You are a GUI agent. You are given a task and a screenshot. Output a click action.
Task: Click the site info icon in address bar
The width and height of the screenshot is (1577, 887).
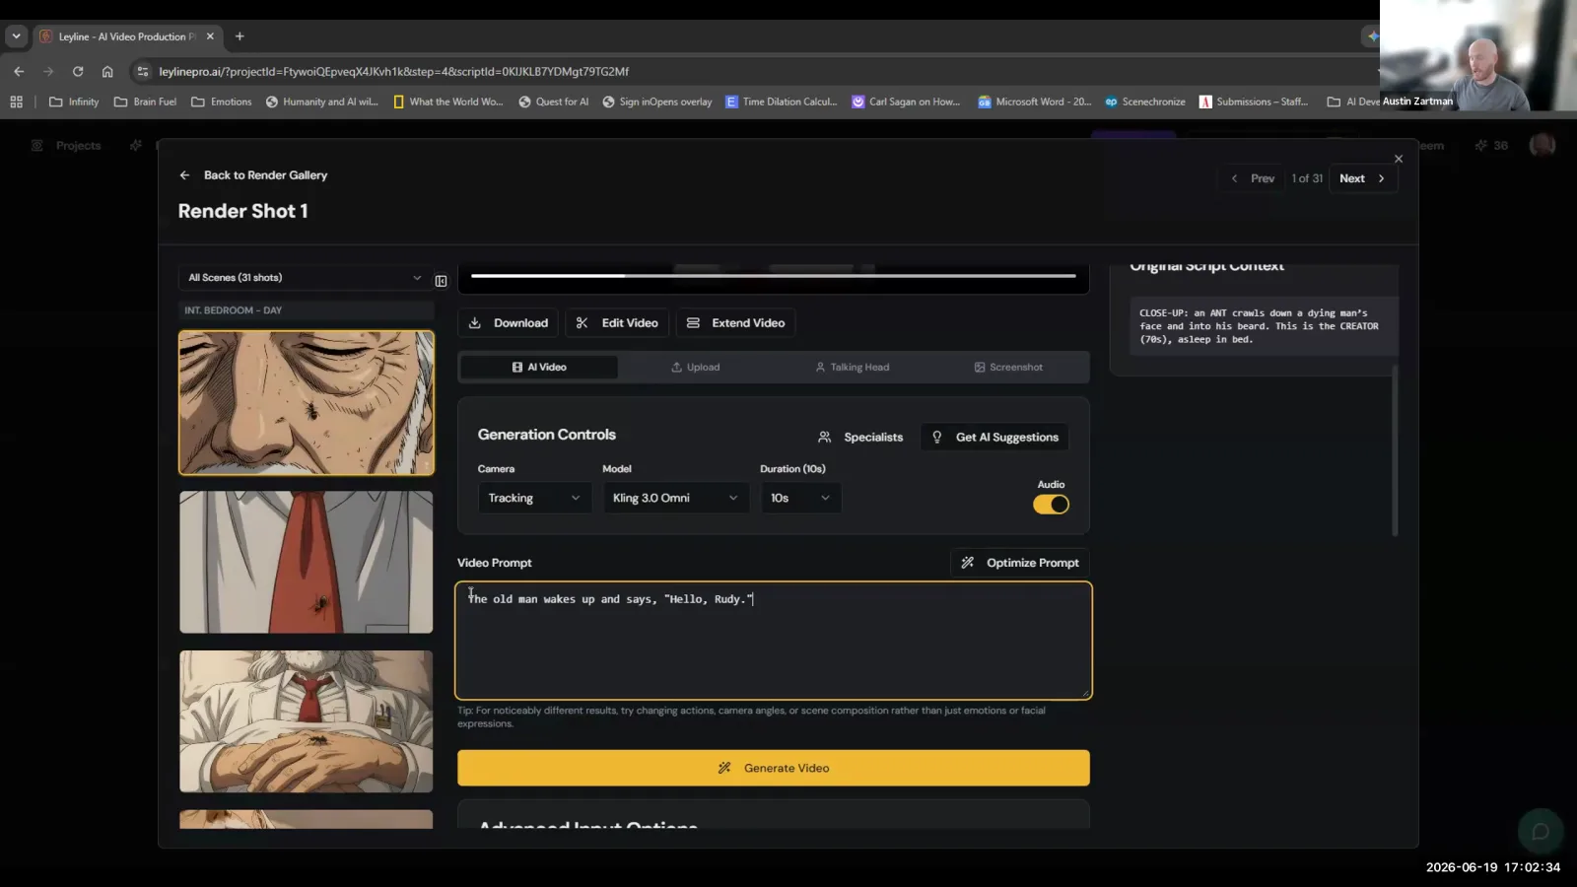click(x=143, y=71)
